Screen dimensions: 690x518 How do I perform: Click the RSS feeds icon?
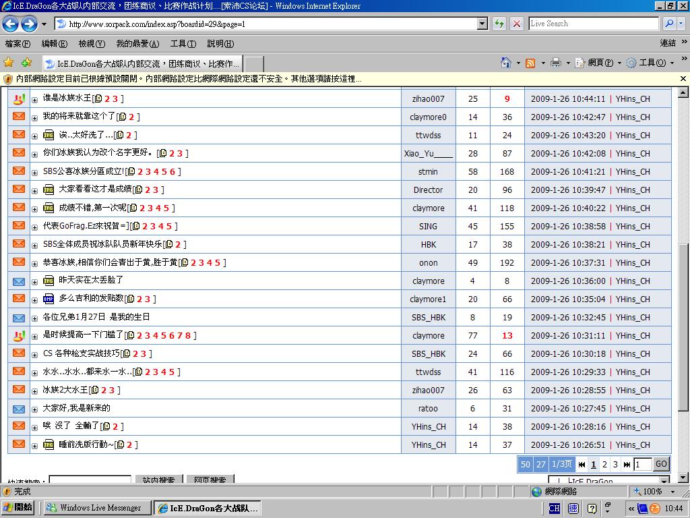pyautogui.click(x=530, y=63)
